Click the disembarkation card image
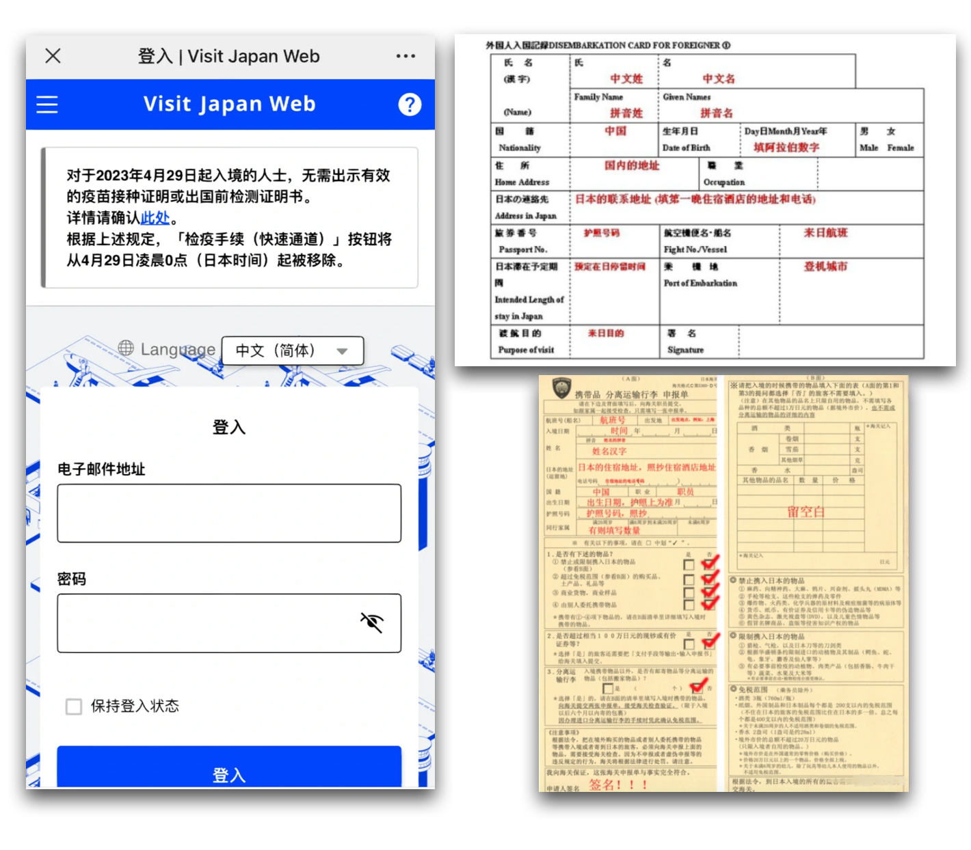 (705, 200)
